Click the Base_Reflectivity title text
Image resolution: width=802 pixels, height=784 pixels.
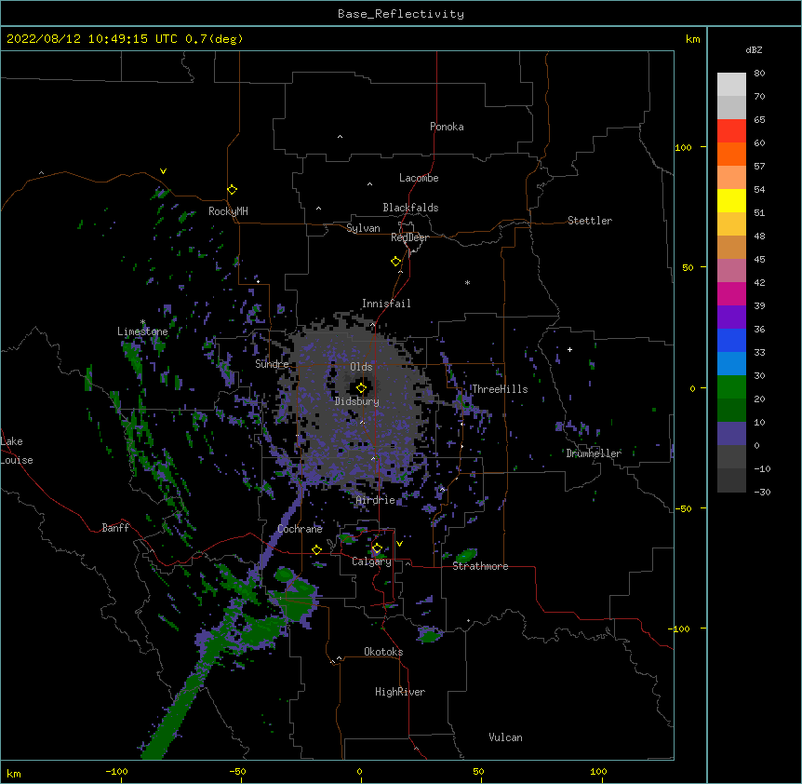point(401,14)
